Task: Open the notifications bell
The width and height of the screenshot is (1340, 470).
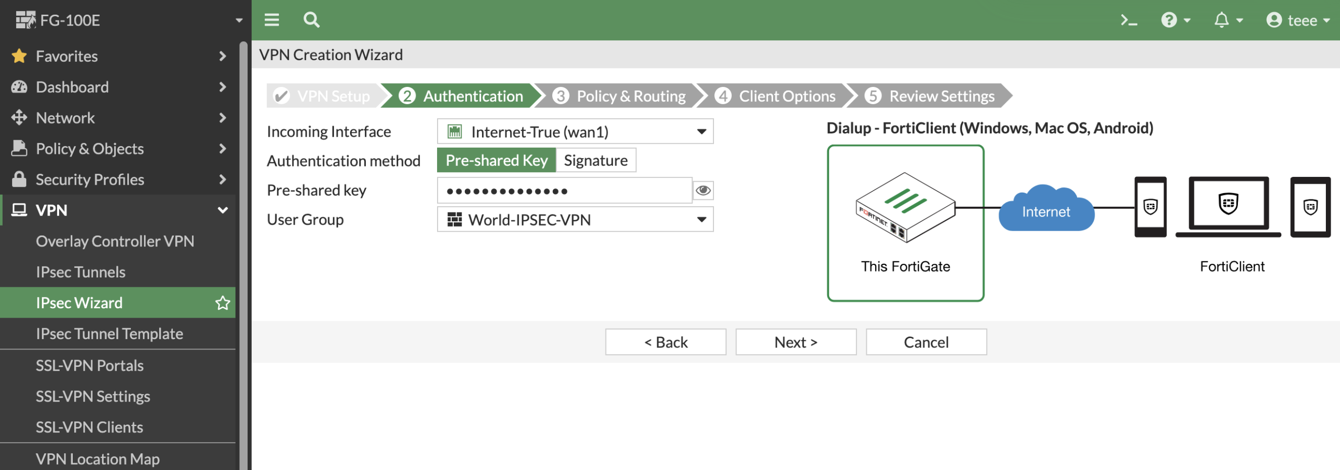Action: click(1227, 20)
